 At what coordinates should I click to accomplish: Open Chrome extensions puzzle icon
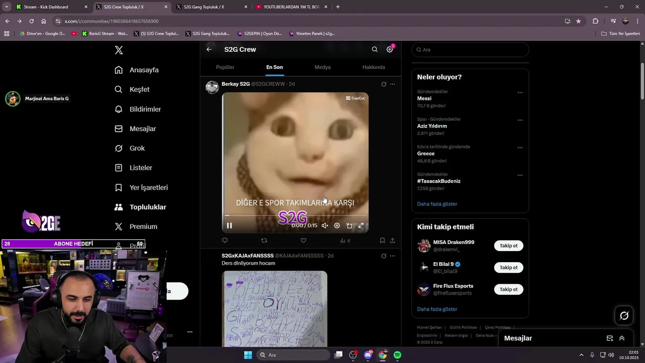point(596,21)
